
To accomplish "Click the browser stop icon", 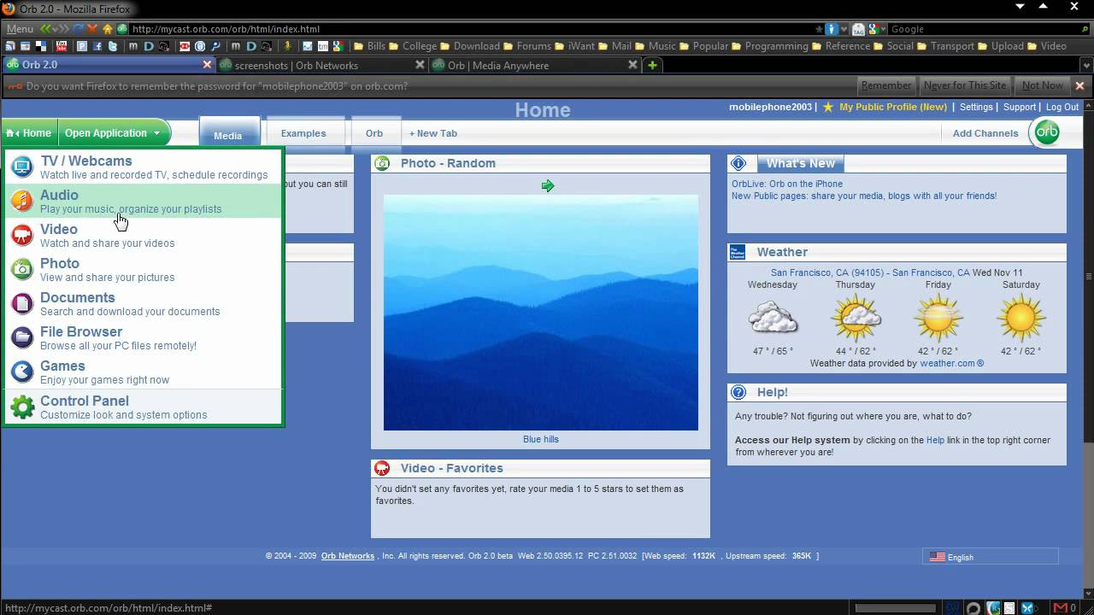I will [92, 29].
